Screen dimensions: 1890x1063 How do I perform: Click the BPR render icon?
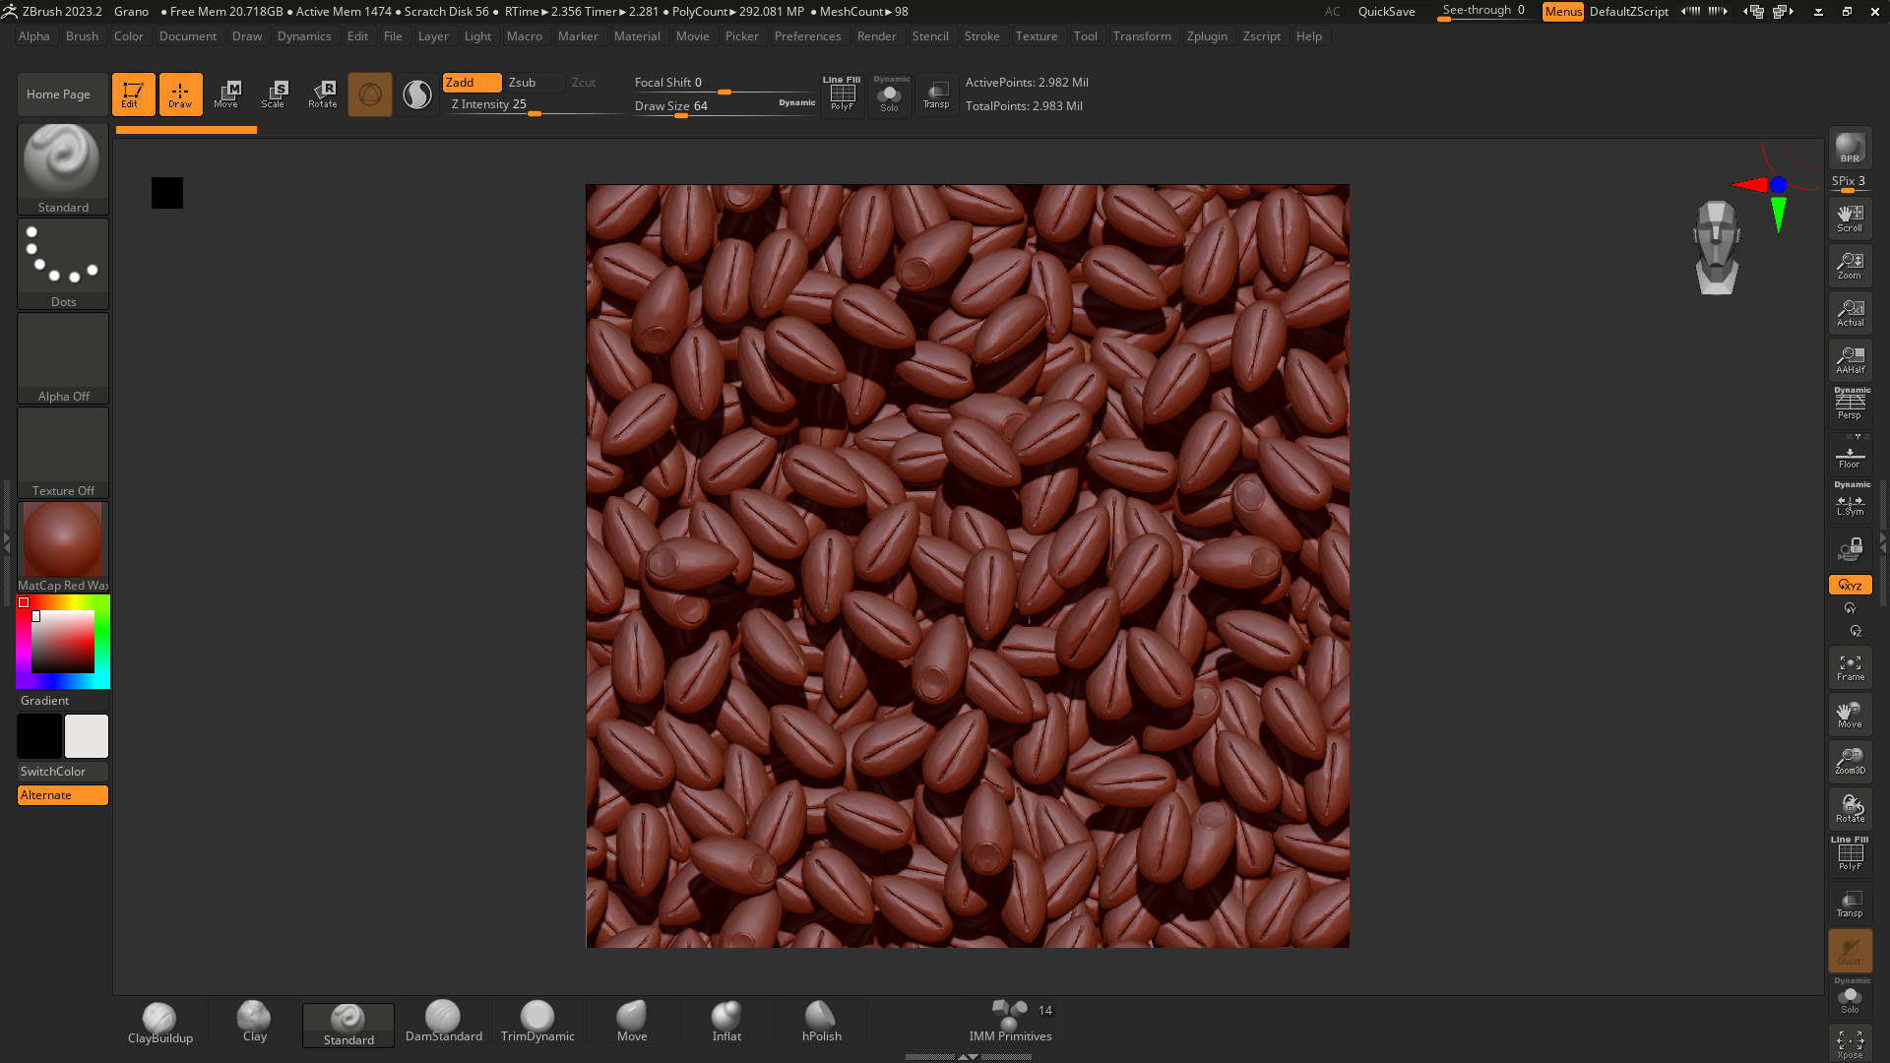click(x=1850, y=149)
